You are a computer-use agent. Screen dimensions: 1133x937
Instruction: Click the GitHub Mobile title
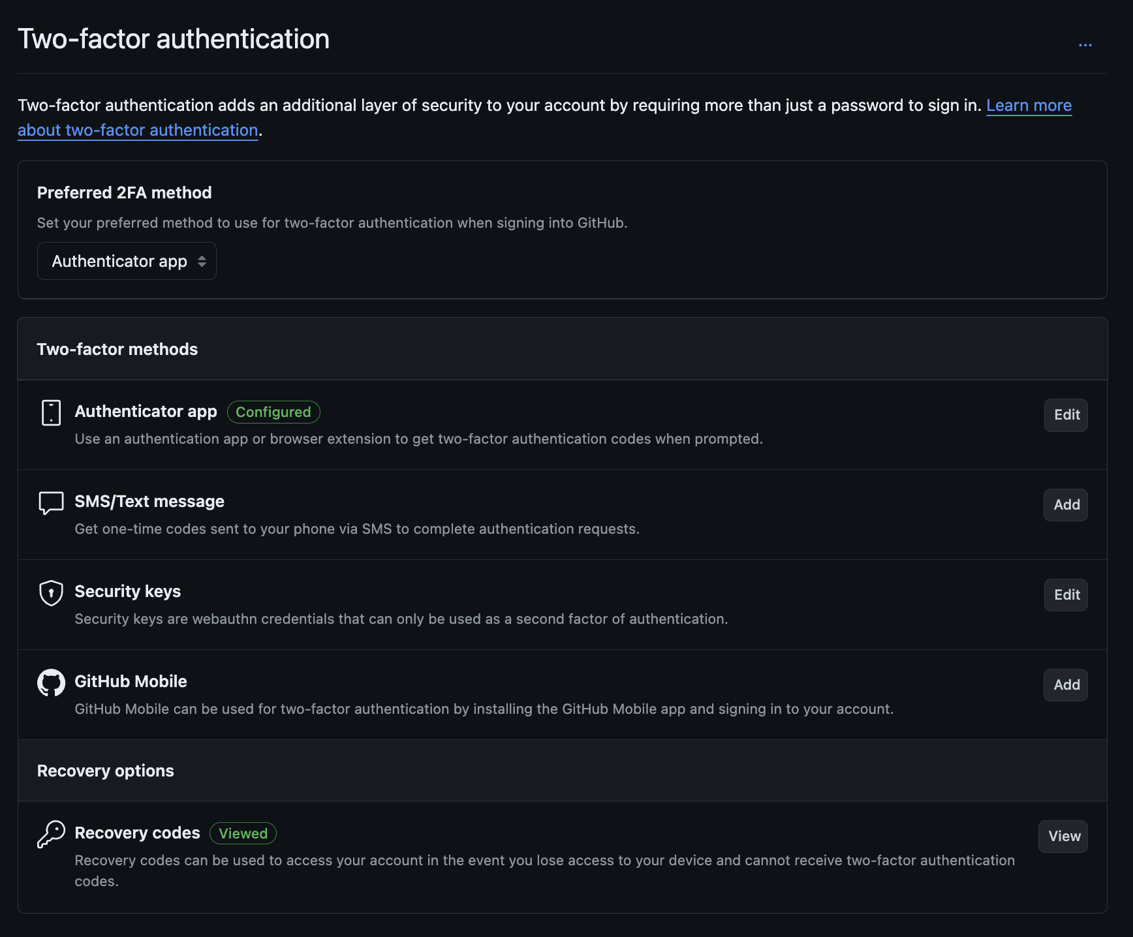tap(131, 681)
